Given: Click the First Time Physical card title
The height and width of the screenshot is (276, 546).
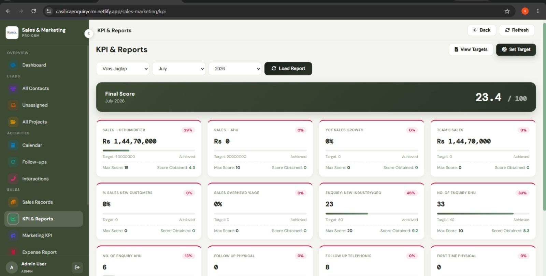Looking at the screenshot, I should point(457,256).
